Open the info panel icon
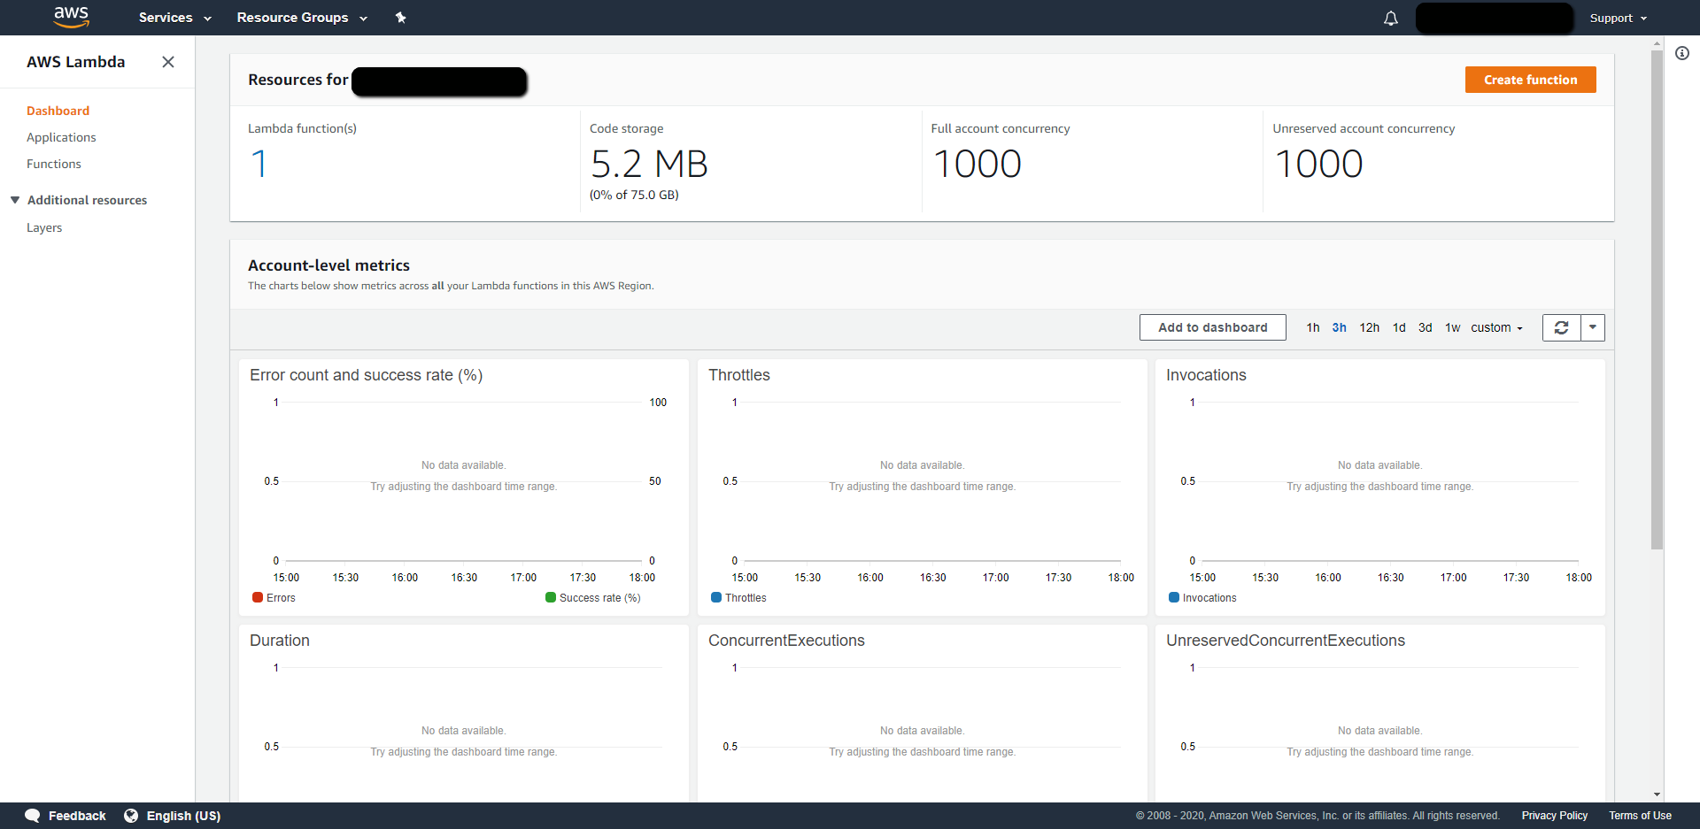Viewport: 1700px width, 829px height. [1681, 53]
